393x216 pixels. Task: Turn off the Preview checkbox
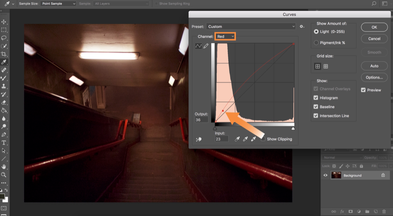click(x=363, y=90)
